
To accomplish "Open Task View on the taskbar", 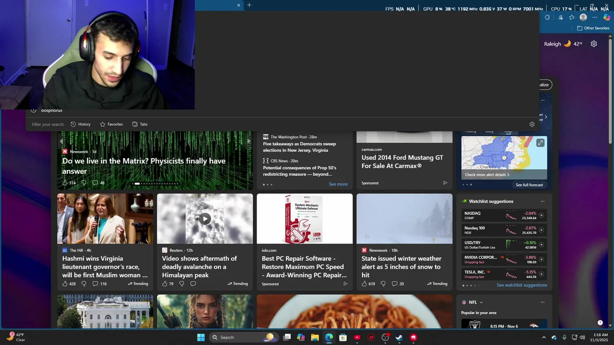I will [x=287, y=337].
